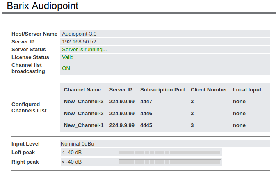276x173 pixels.
Task: Click subscription port 4447
Action: [146, 102]
